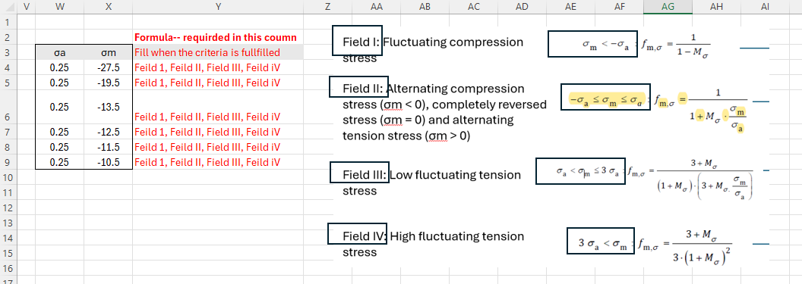The width and height of the screenshot is (802, 284).
Task: Select the boxed 'Field I:' label
Action: (x=356, y=40)
